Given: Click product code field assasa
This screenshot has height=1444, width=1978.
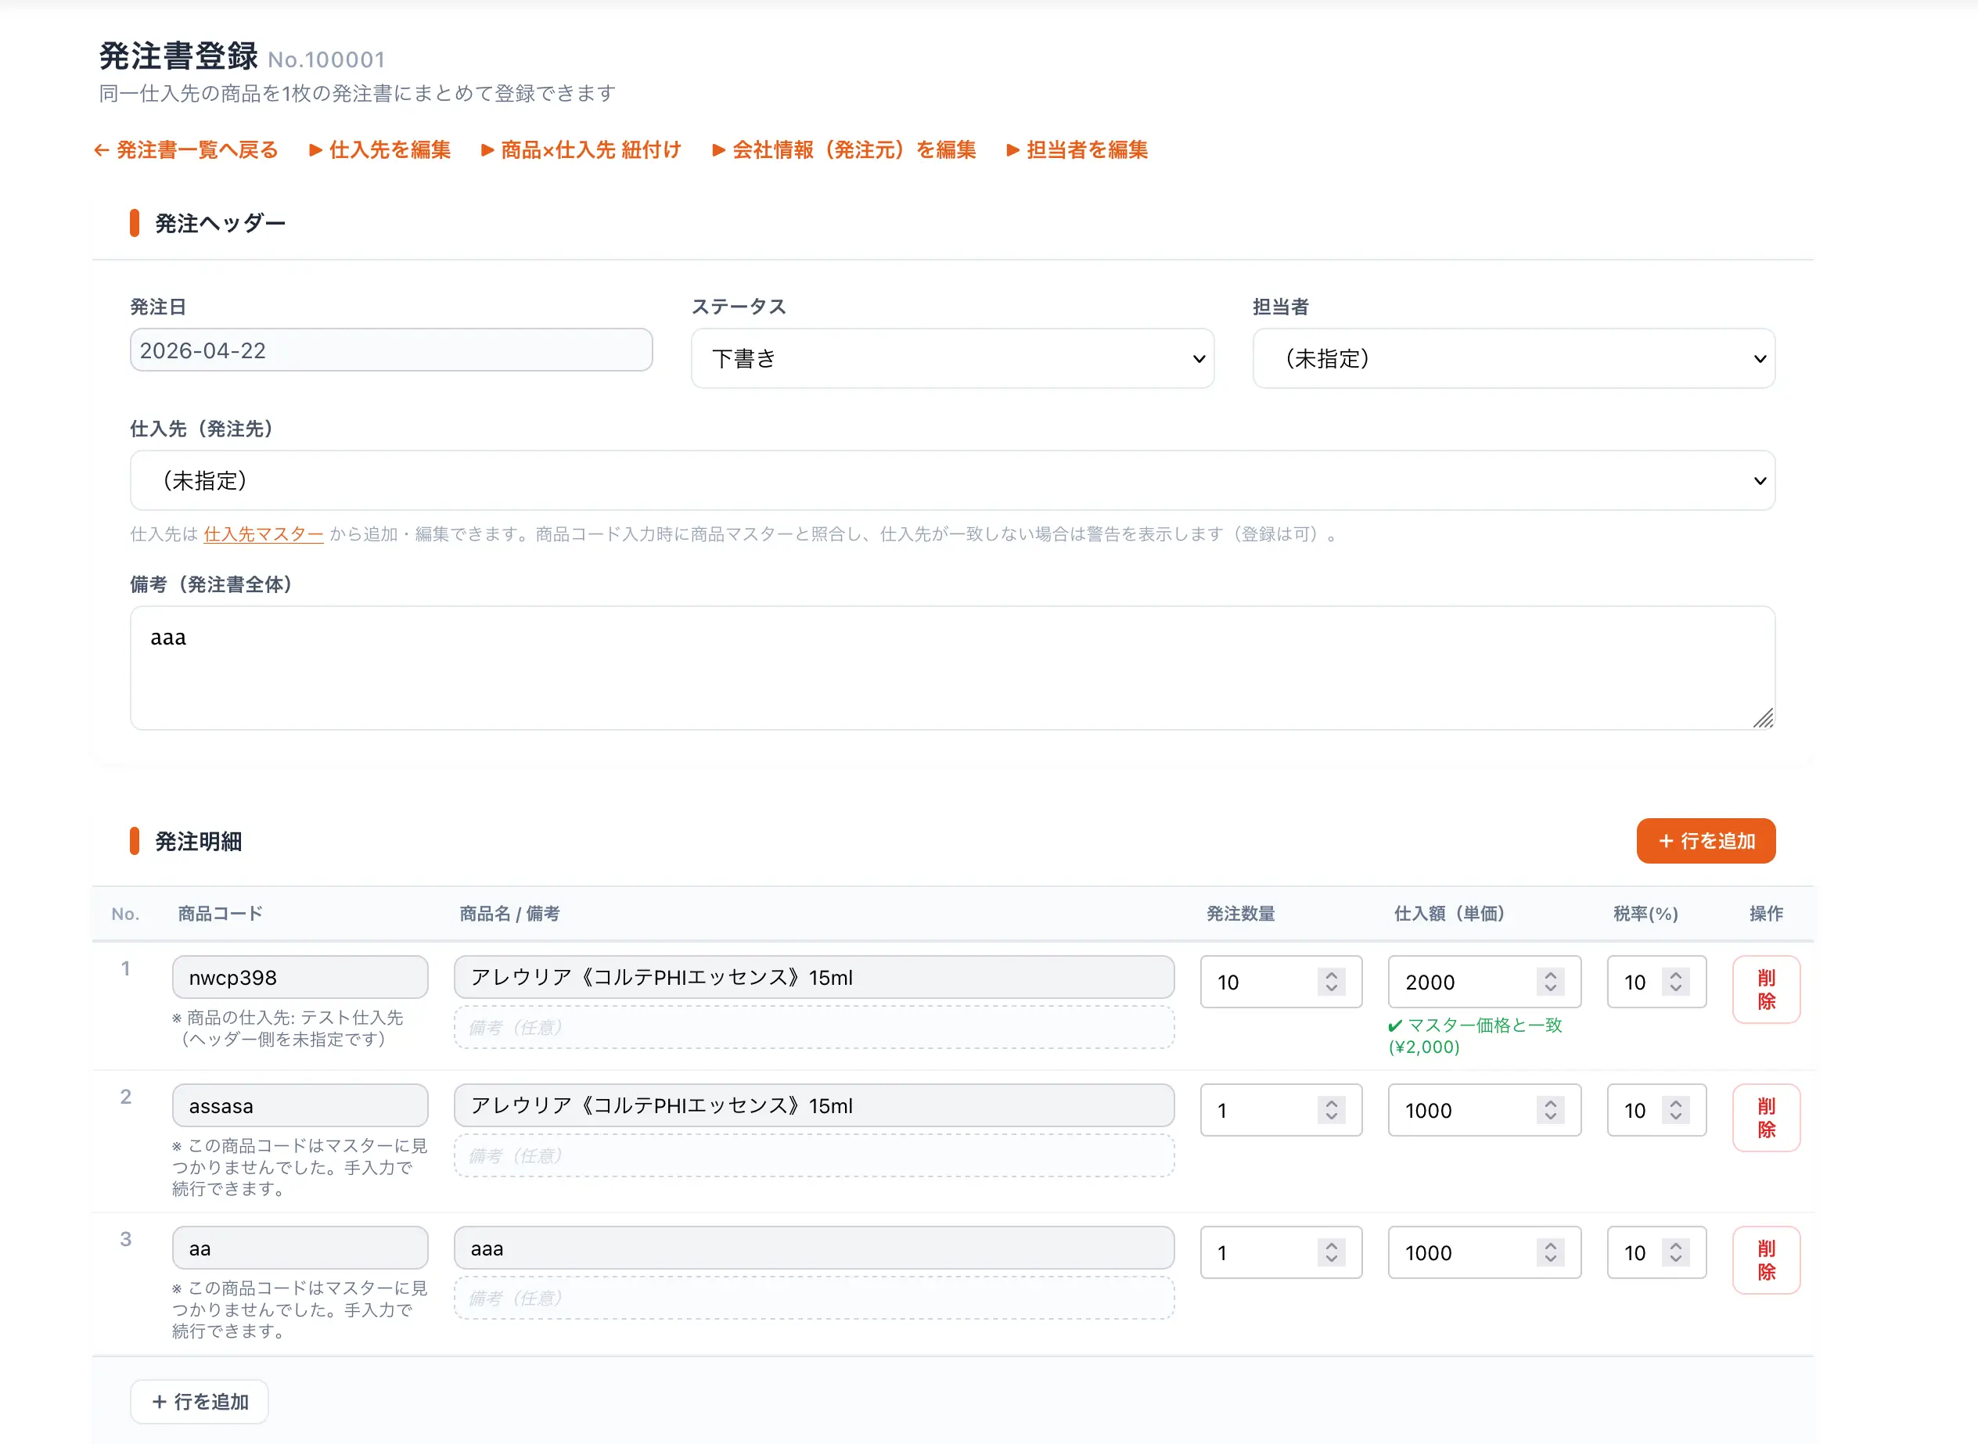Looking at the screenshot, I should point(300,1106).
